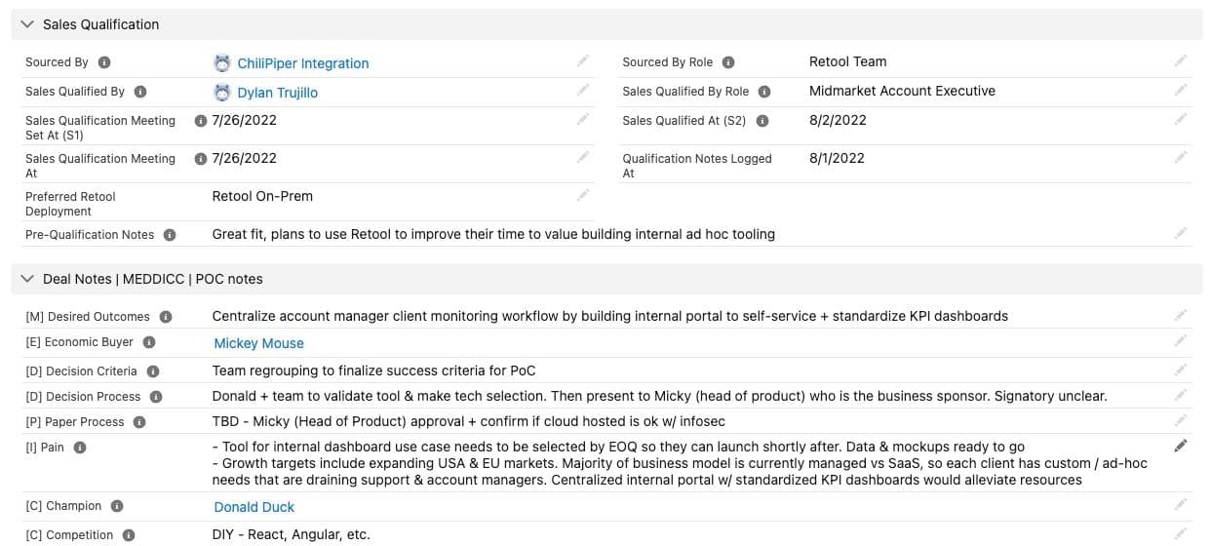The height and width of the screenshot is (546, 1211).
Task: Collapse the Sales Qualification section
Action: point(26,24)
